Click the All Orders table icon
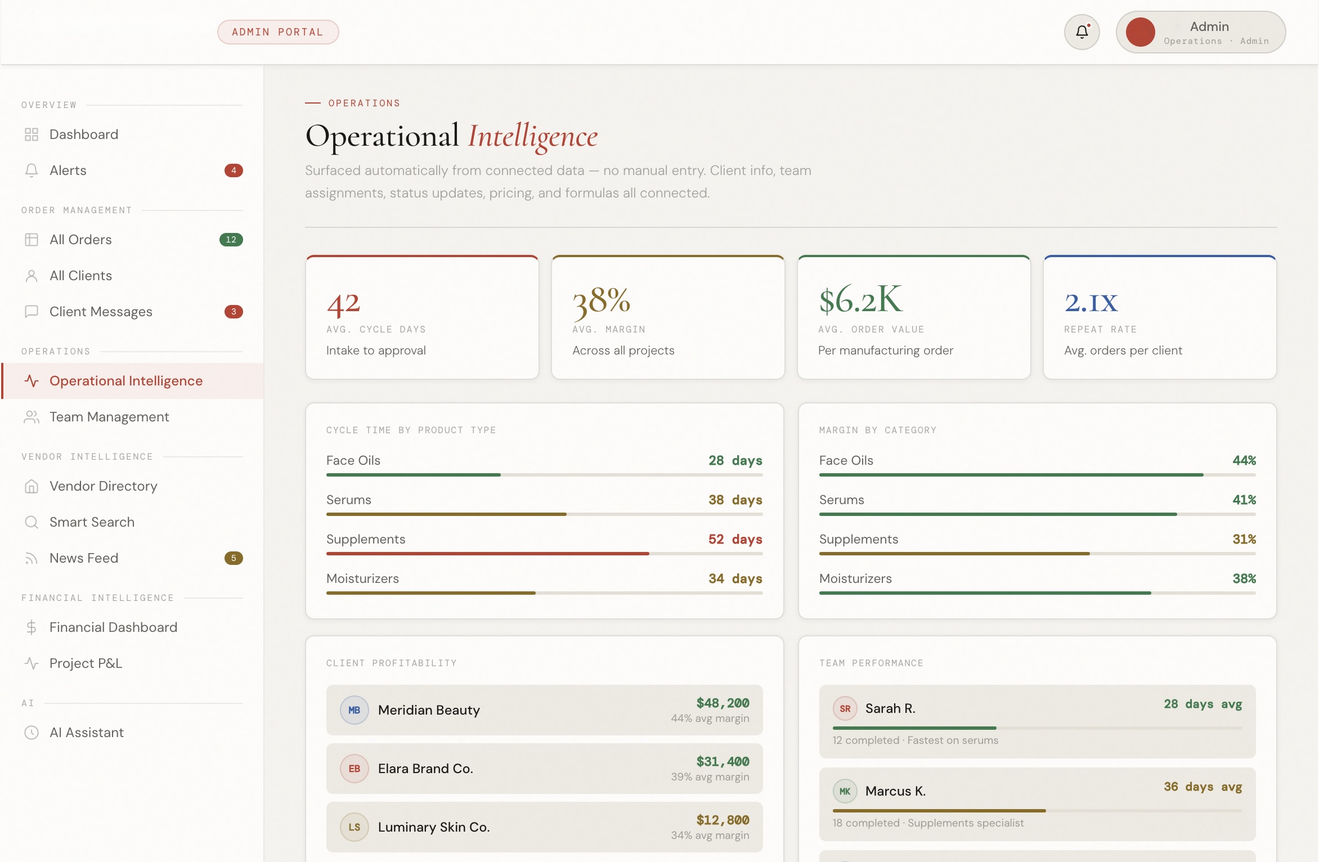 pos(32,240)
